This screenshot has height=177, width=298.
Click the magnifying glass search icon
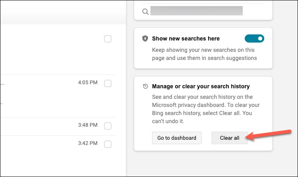(x=146, y=12)
